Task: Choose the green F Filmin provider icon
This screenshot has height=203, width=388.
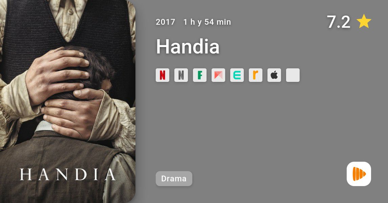Action: point(200,75)
